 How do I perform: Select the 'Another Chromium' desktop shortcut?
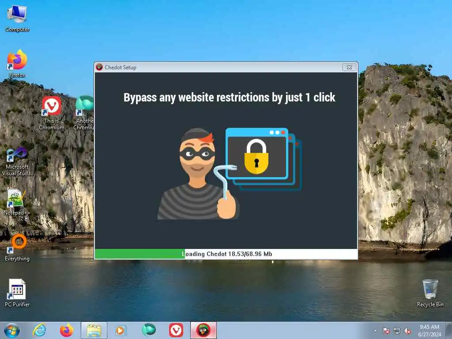point(84,113)
